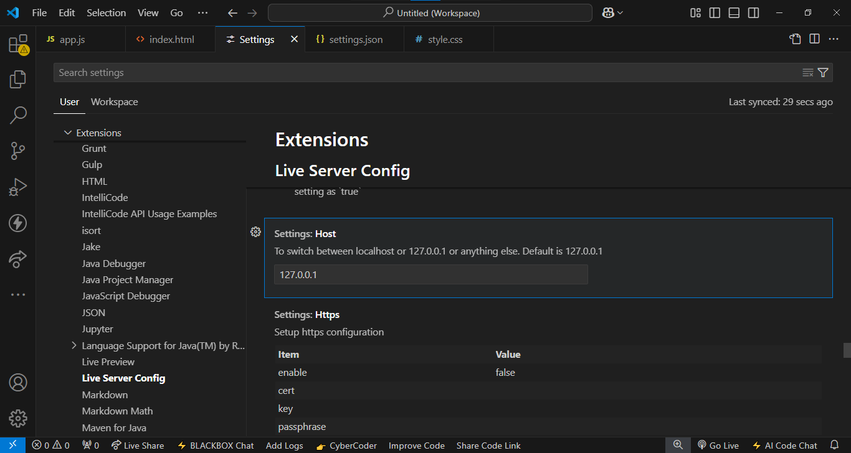Open AI Code Chat from status bar
851x453 pixels.
[x=785, y=446]
